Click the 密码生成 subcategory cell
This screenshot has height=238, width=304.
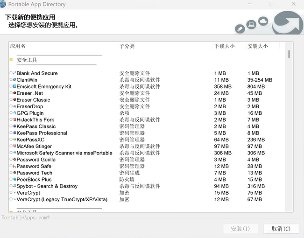tap(129, 173)
